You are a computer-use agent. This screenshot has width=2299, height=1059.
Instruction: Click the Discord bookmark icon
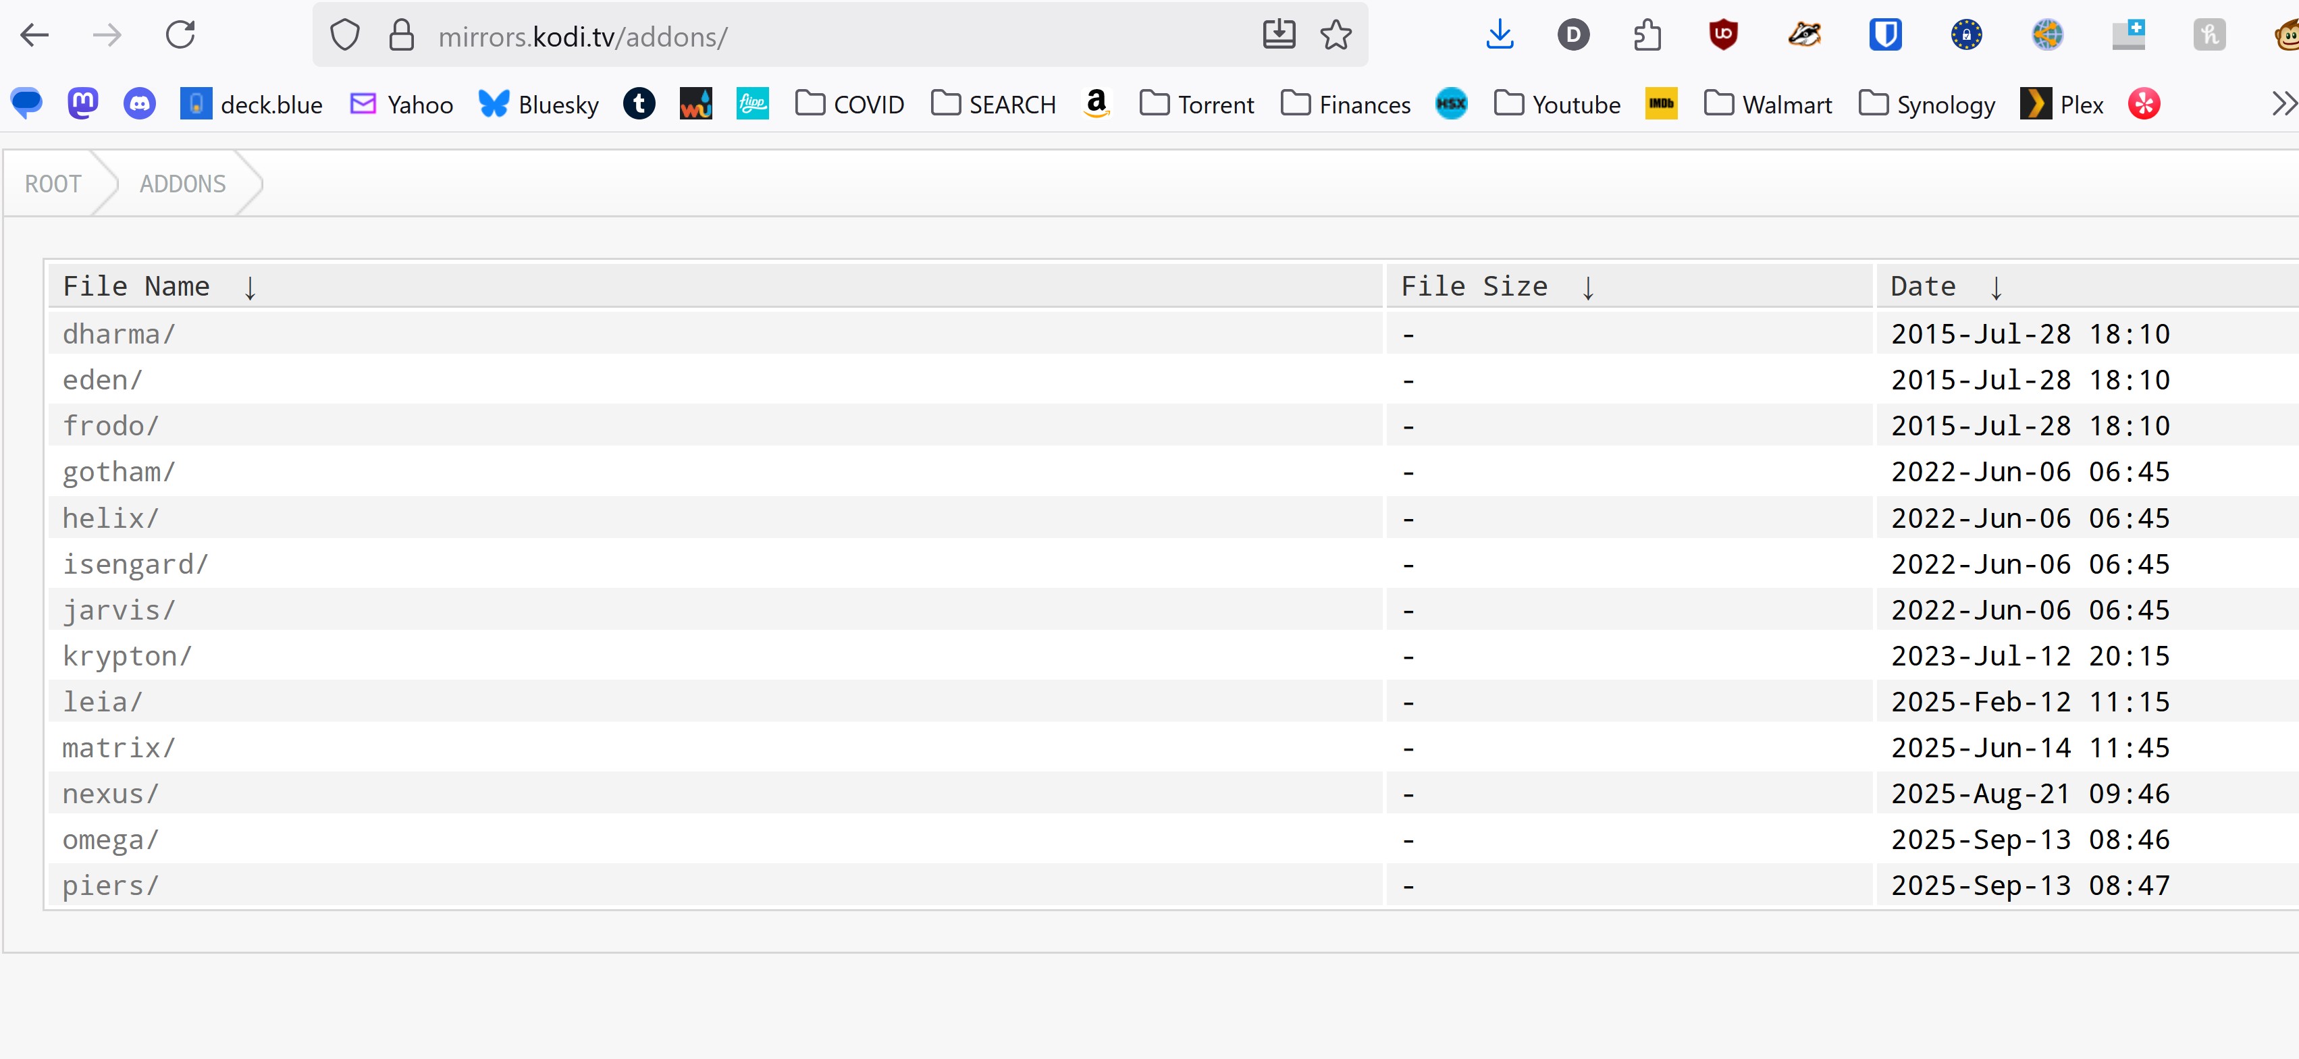pyautogui.click(x=139, y=105)
